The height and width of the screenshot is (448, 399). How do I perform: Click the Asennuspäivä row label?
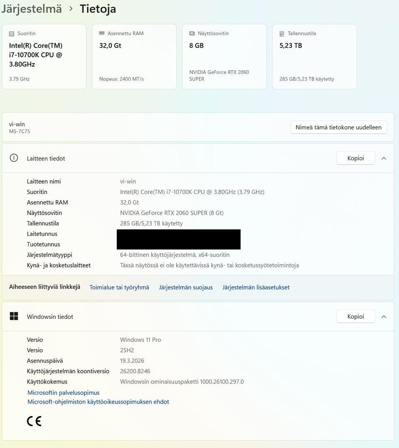[x=44, y=360]
